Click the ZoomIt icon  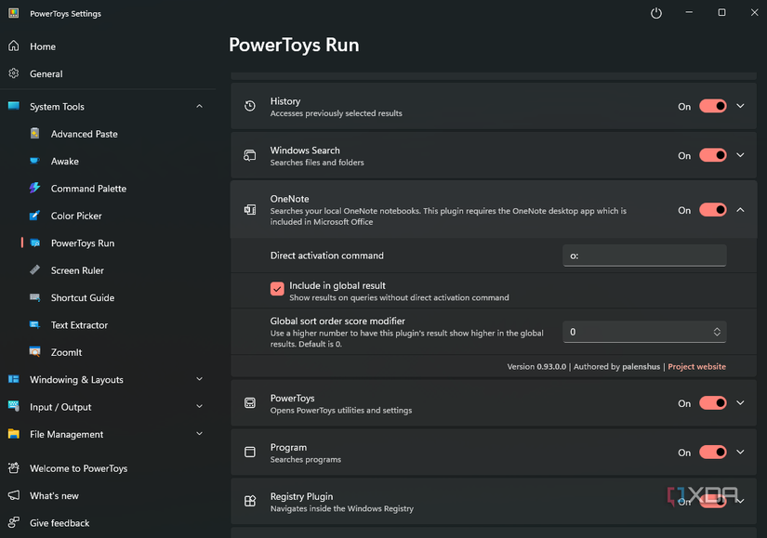pyautogui.click(x=34, y=351)
